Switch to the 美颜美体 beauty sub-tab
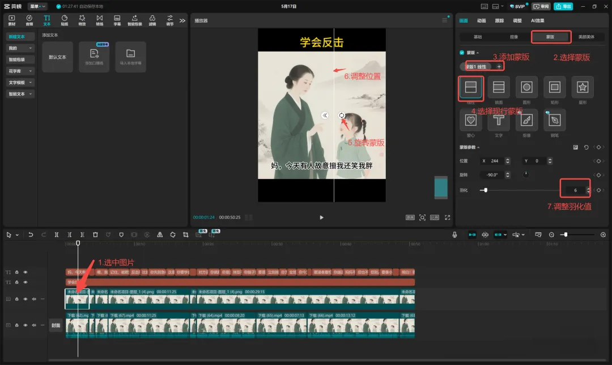 [586, 37]
